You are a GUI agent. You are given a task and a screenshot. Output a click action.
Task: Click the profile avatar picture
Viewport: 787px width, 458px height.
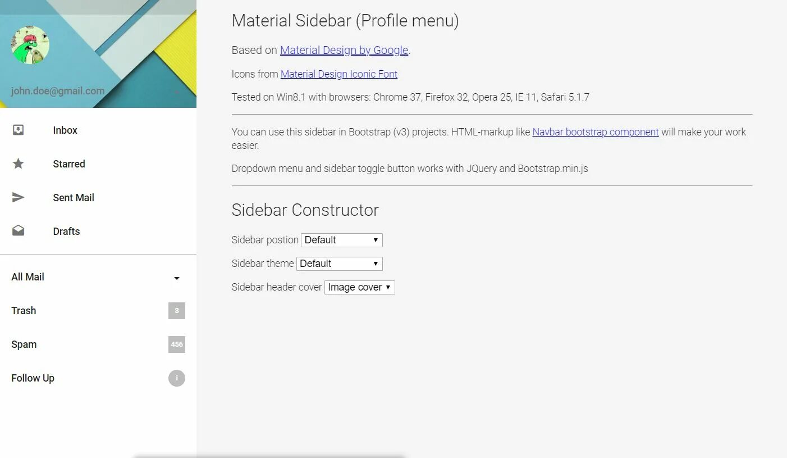(30, 45)
